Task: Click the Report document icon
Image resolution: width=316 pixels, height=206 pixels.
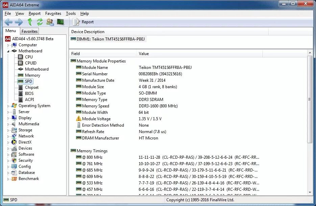Action: tap(76, 22)
